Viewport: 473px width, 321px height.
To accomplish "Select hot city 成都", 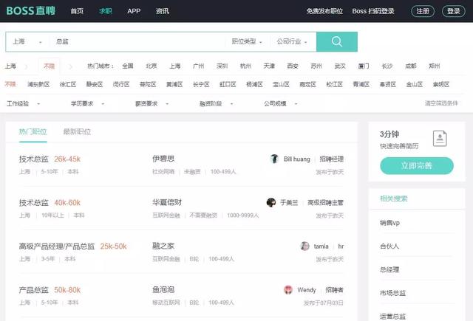I will point(411,66).
